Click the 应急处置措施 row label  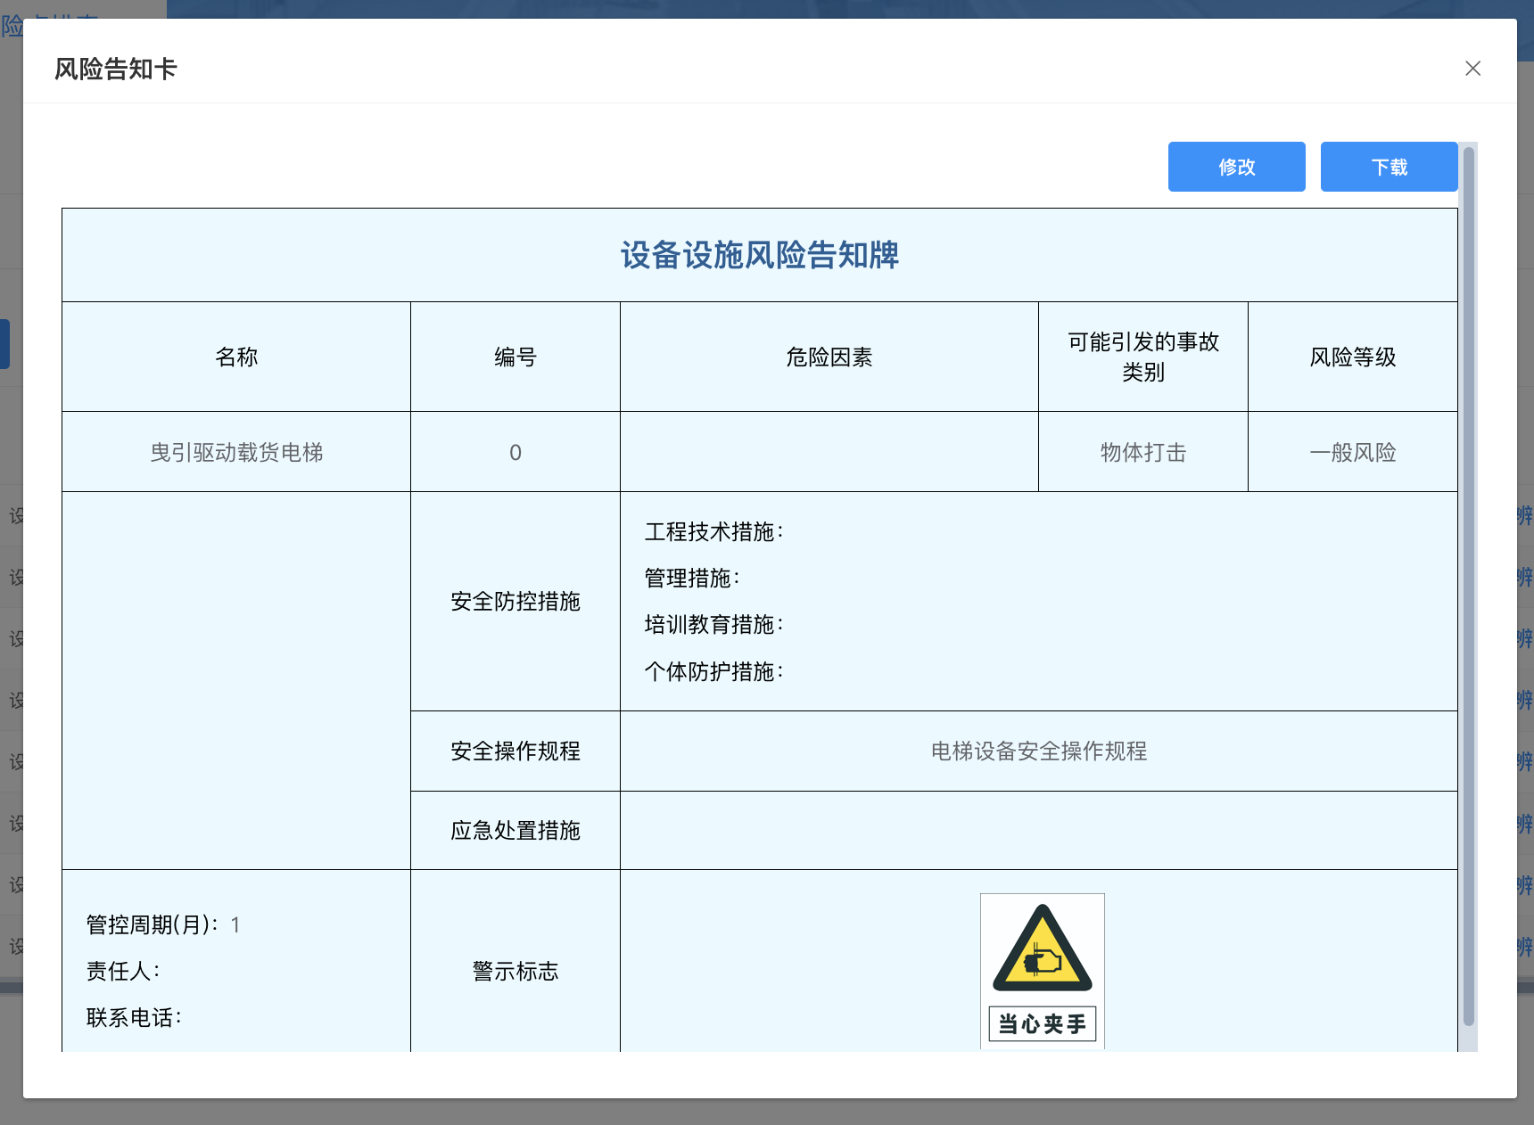click(515, 831)
